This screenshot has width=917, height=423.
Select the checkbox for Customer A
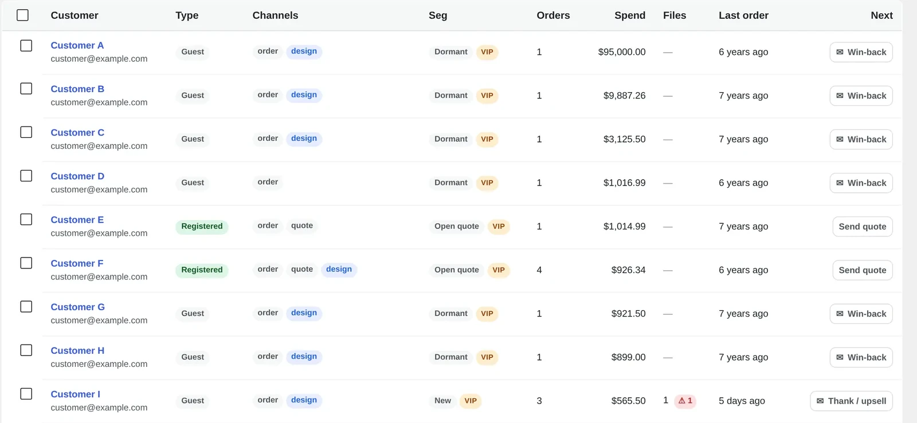26,45
